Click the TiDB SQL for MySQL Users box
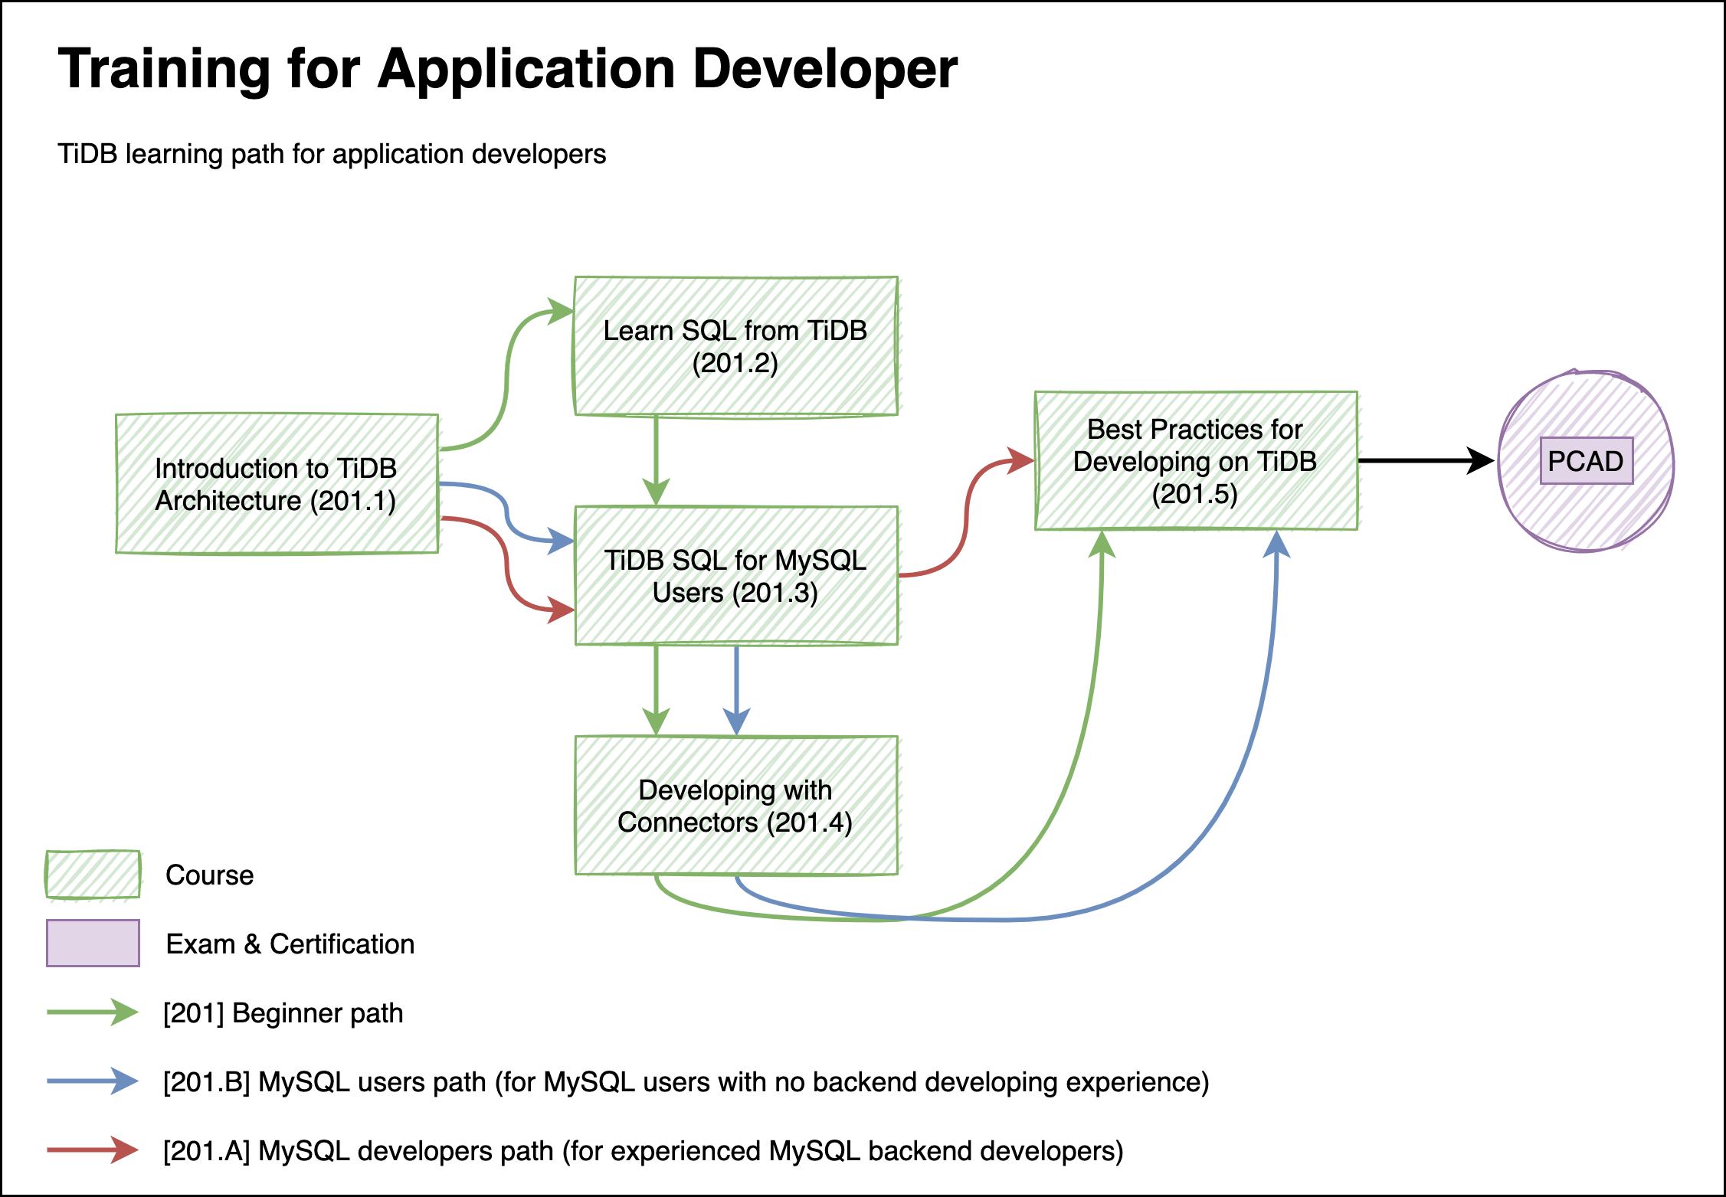 tap(735, 576)
